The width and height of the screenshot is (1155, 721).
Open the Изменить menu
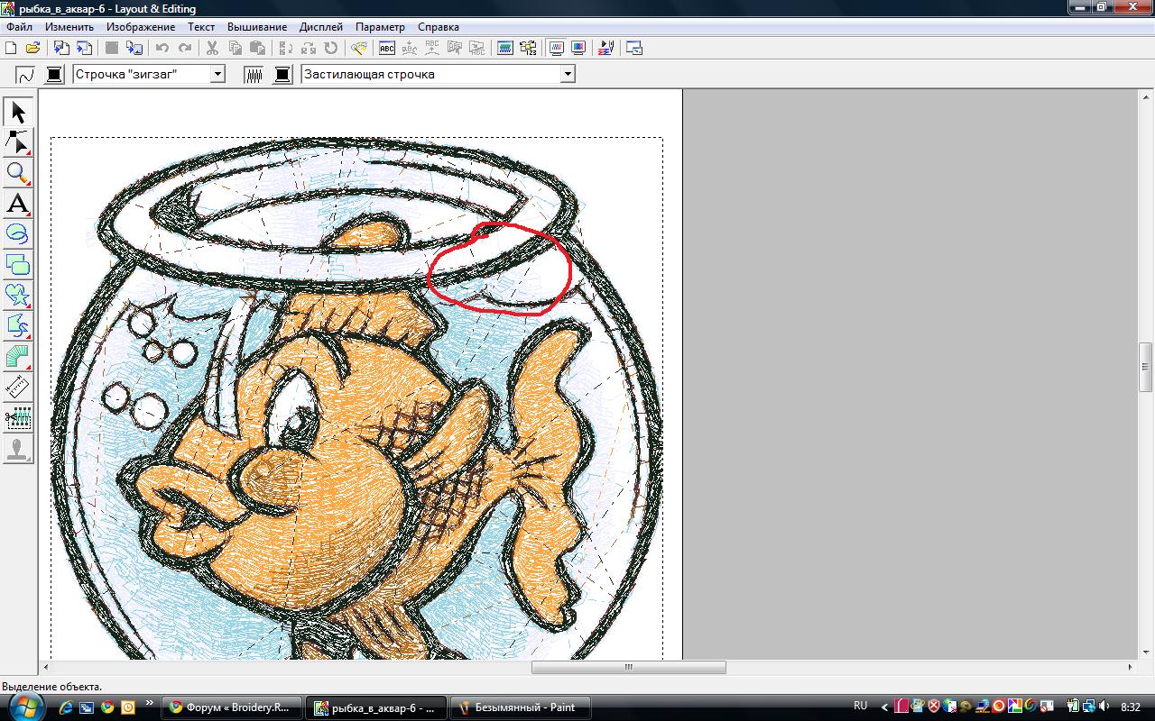(69, 27)
